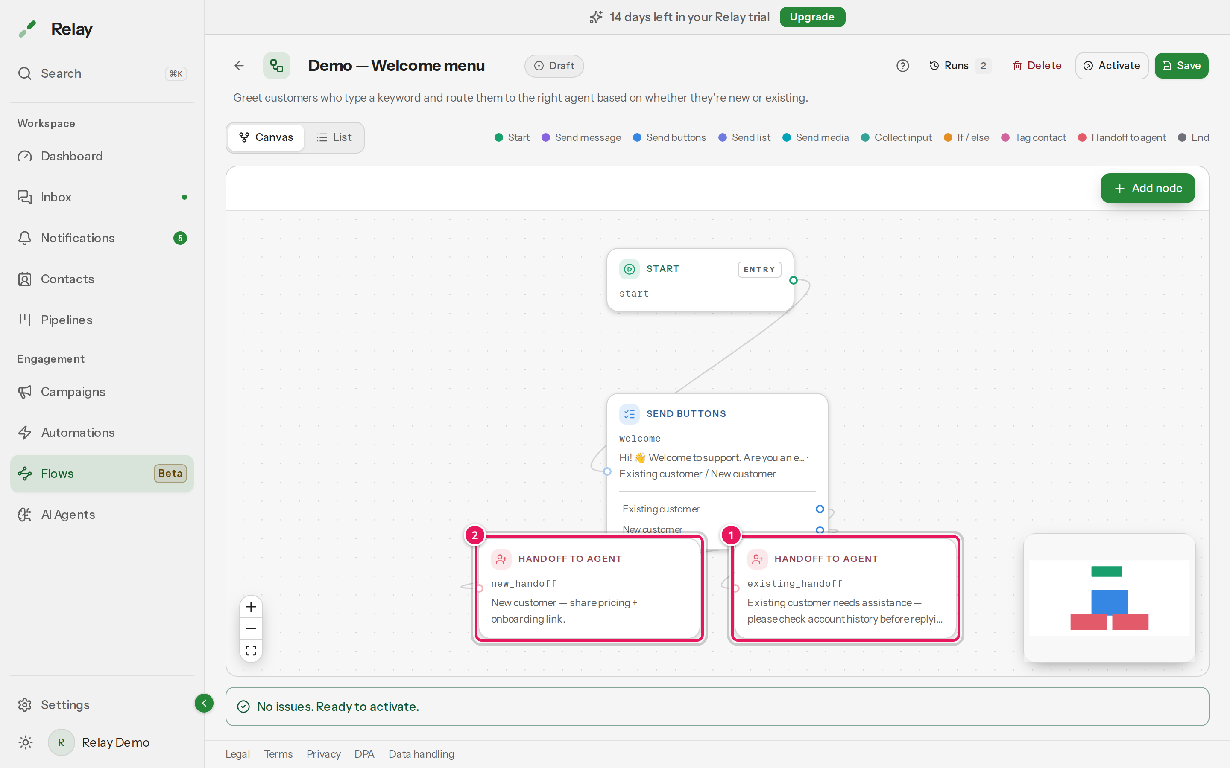Open Notifications in sidebar

[x=102, y=238]
